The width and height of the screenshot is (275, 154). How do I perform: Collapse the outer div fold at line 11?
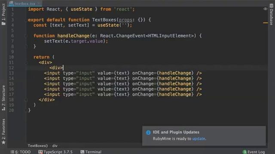click(x=26, y=62)
